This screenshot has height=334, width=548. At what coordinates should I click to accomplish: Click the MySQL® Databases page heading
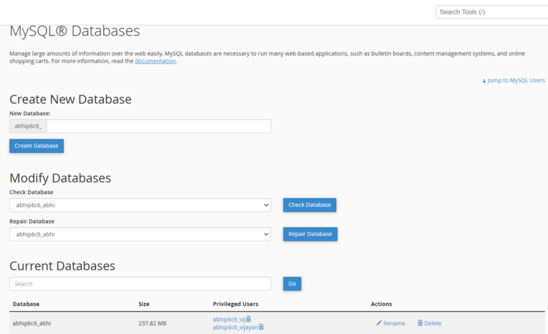pos(75,31)
